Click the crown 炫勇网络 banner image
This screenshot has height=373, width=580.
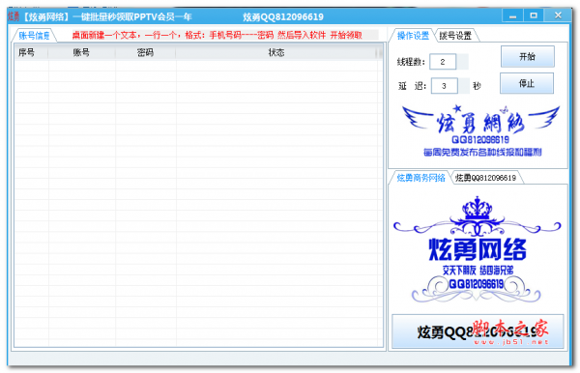point(478,248)
